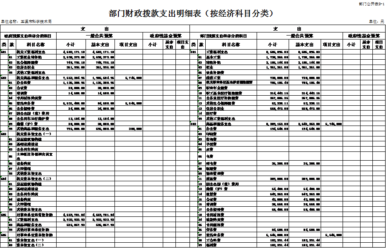This screenshot has width=386, height=248.
Task: Click first-row 合计 amount in right table
Action: tap(277, 52)
